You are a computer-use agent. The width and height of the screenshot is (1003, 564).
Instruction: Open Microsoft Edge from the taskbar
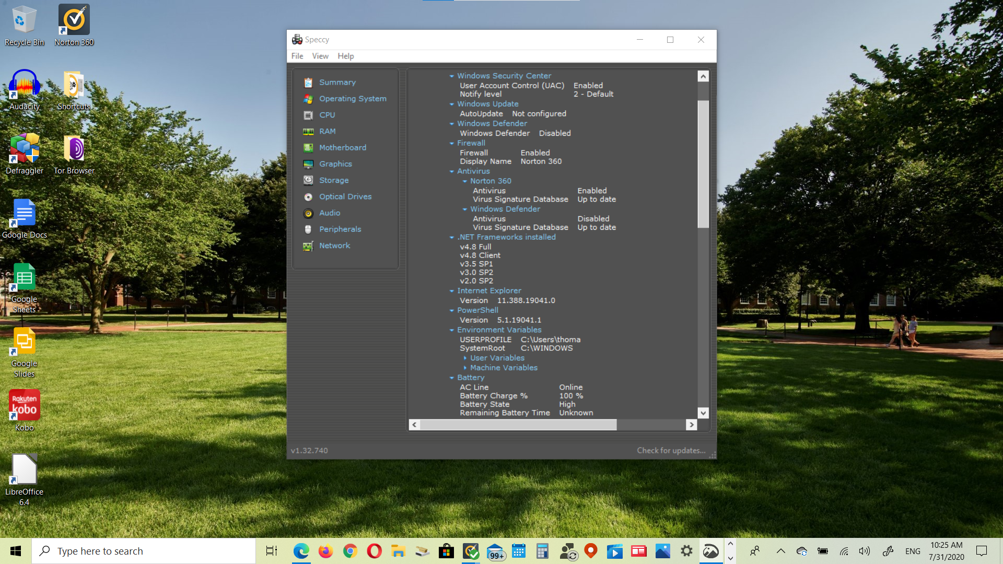click(301, 551)
